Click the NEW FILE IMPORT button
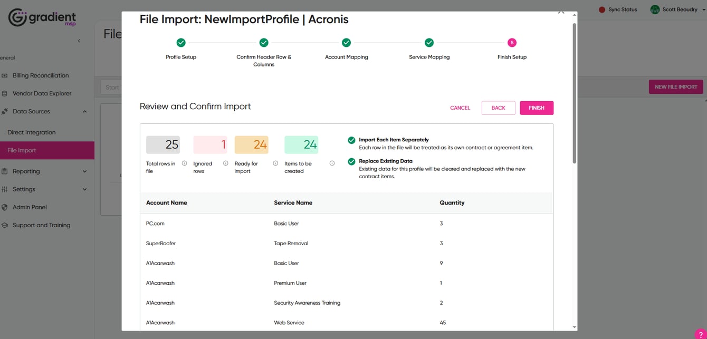 (676, 87)
